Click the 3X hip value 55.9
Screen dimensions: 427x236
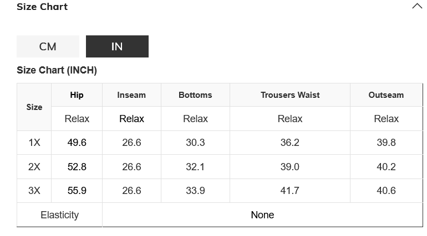(77, 191)
